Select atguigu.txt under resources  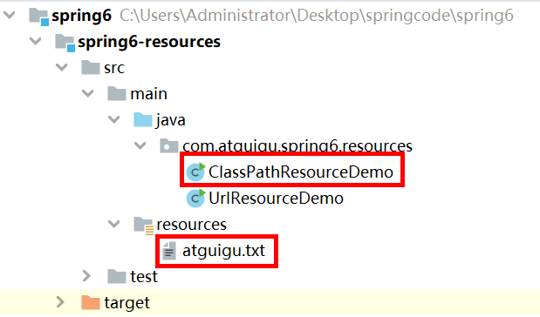pyautogui.click(x=223, y=251)
